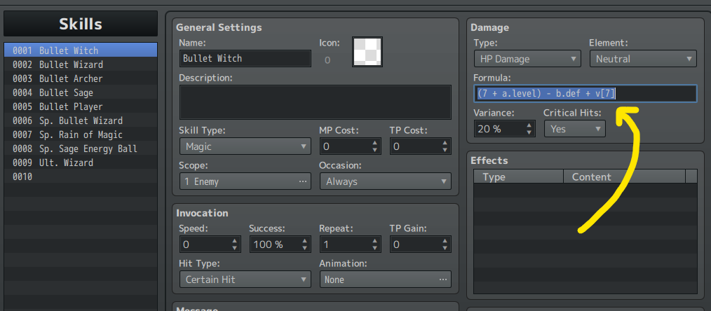
Task: Open the Damage Type dropdown showing HP Damage
Action: (x=527, y=59)
